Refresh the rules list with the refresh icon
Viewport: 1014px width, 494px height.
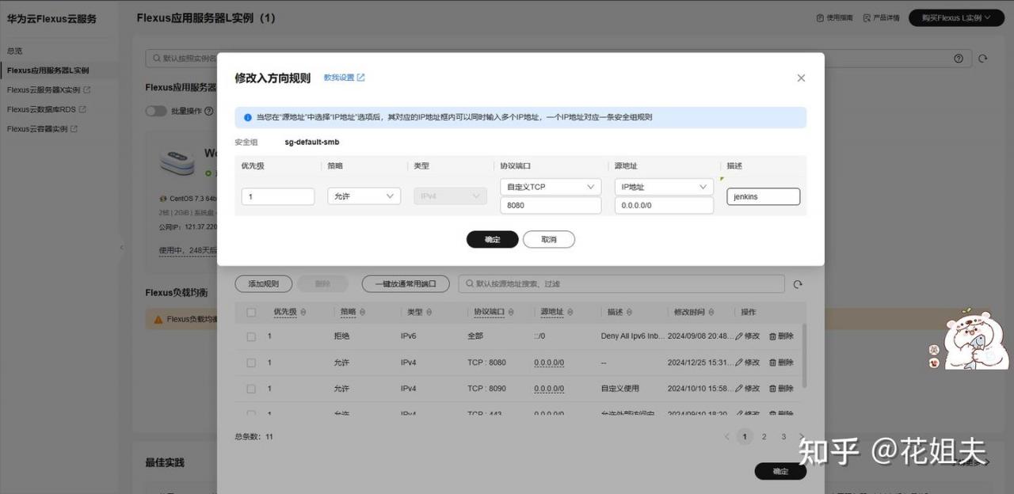[x=798, y=284]
